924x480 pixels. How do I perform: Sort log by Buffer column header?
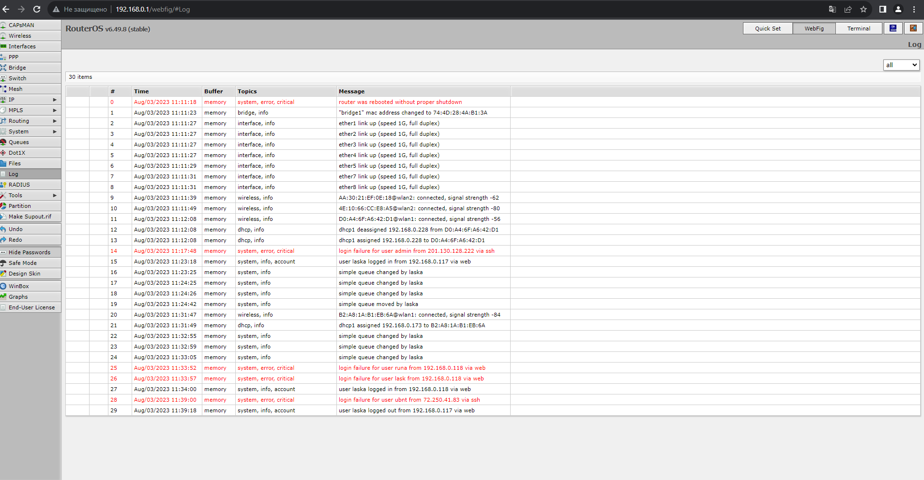(x=219, y=91)
